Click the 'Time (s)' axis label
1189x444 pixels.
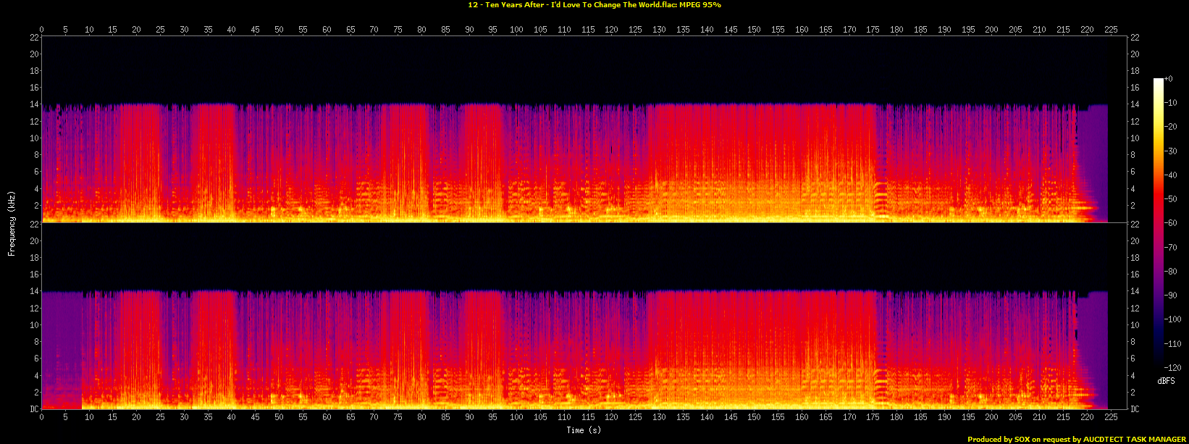584,430
